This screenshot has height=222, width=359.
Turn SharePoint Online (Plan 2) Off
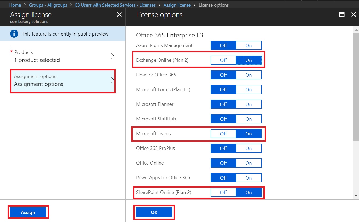pyautogui.click(x=223, y=192)
